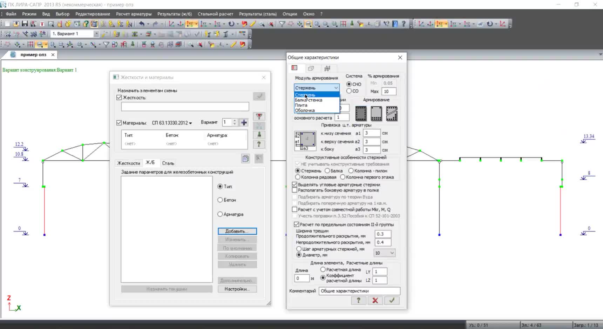Select Шаг арматурных стержней radio button

tap(299, 249)
